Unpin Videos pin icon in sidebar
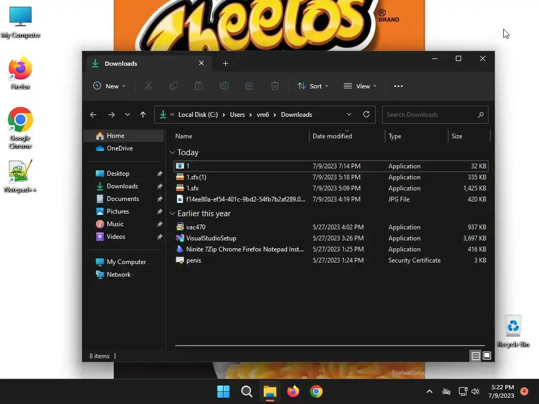Screen dimensions: 539x404 (x=159, y=237)
